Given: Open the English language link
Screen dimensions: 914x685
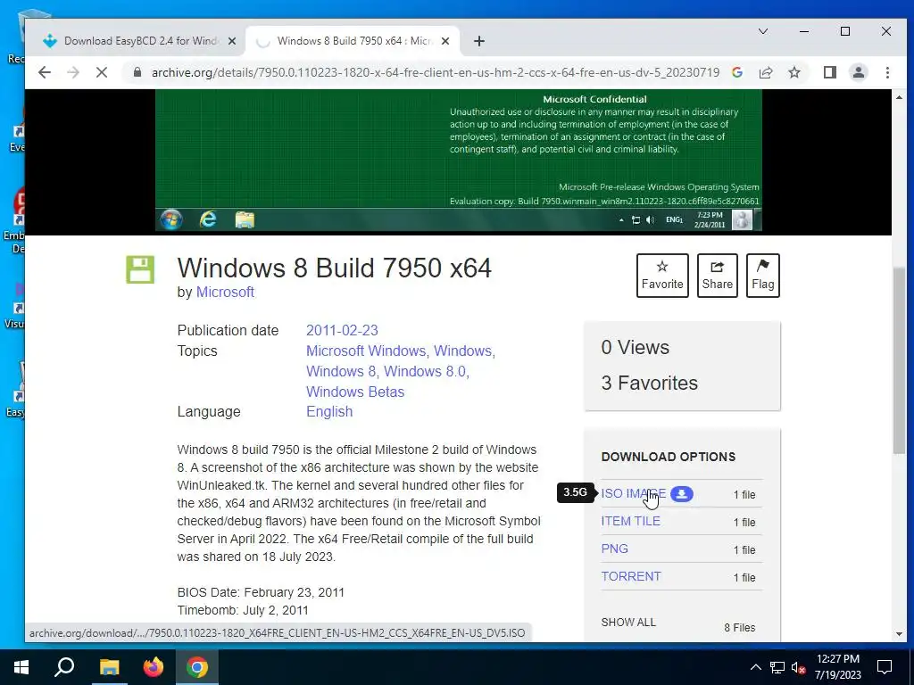Looking at the screenshot, I should pyautogui.click(x=329, y=411).
